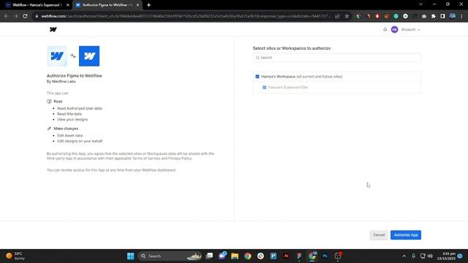Screen dimensions: 468x263
Task: Click the 'View your designs' item
Action: [72, 119]
